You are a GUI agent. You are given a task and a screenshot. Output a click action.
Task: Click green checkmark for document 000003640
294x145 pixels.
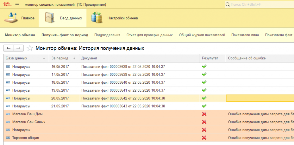pyautogui.click(x=204, y=82)
